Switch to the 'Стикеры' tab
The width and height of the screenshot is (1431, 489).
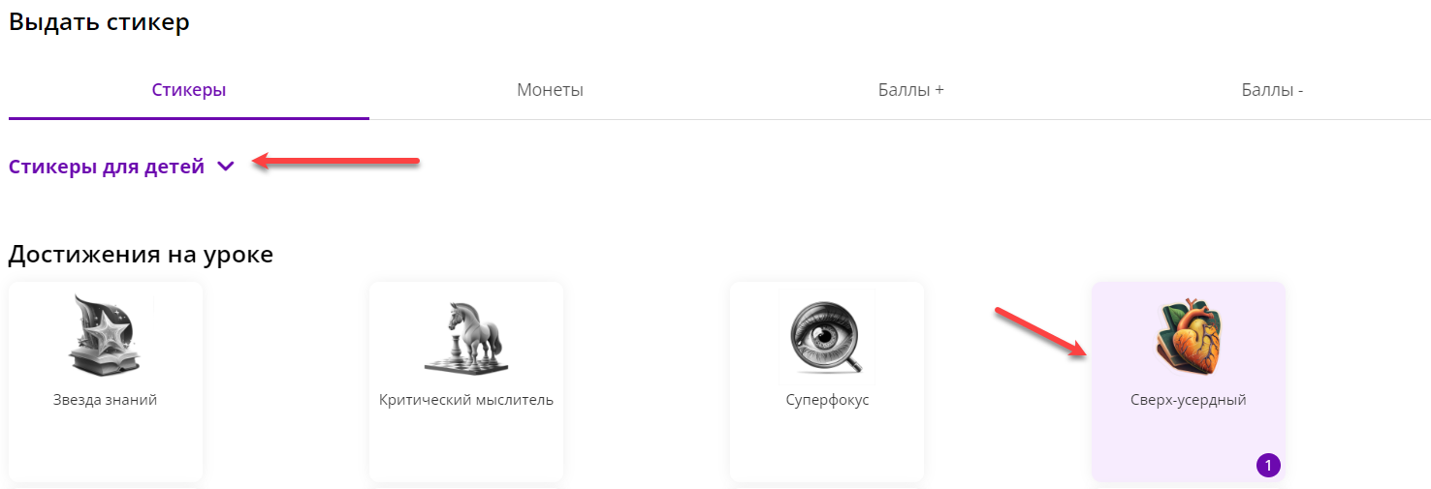(x=189, y=90)
